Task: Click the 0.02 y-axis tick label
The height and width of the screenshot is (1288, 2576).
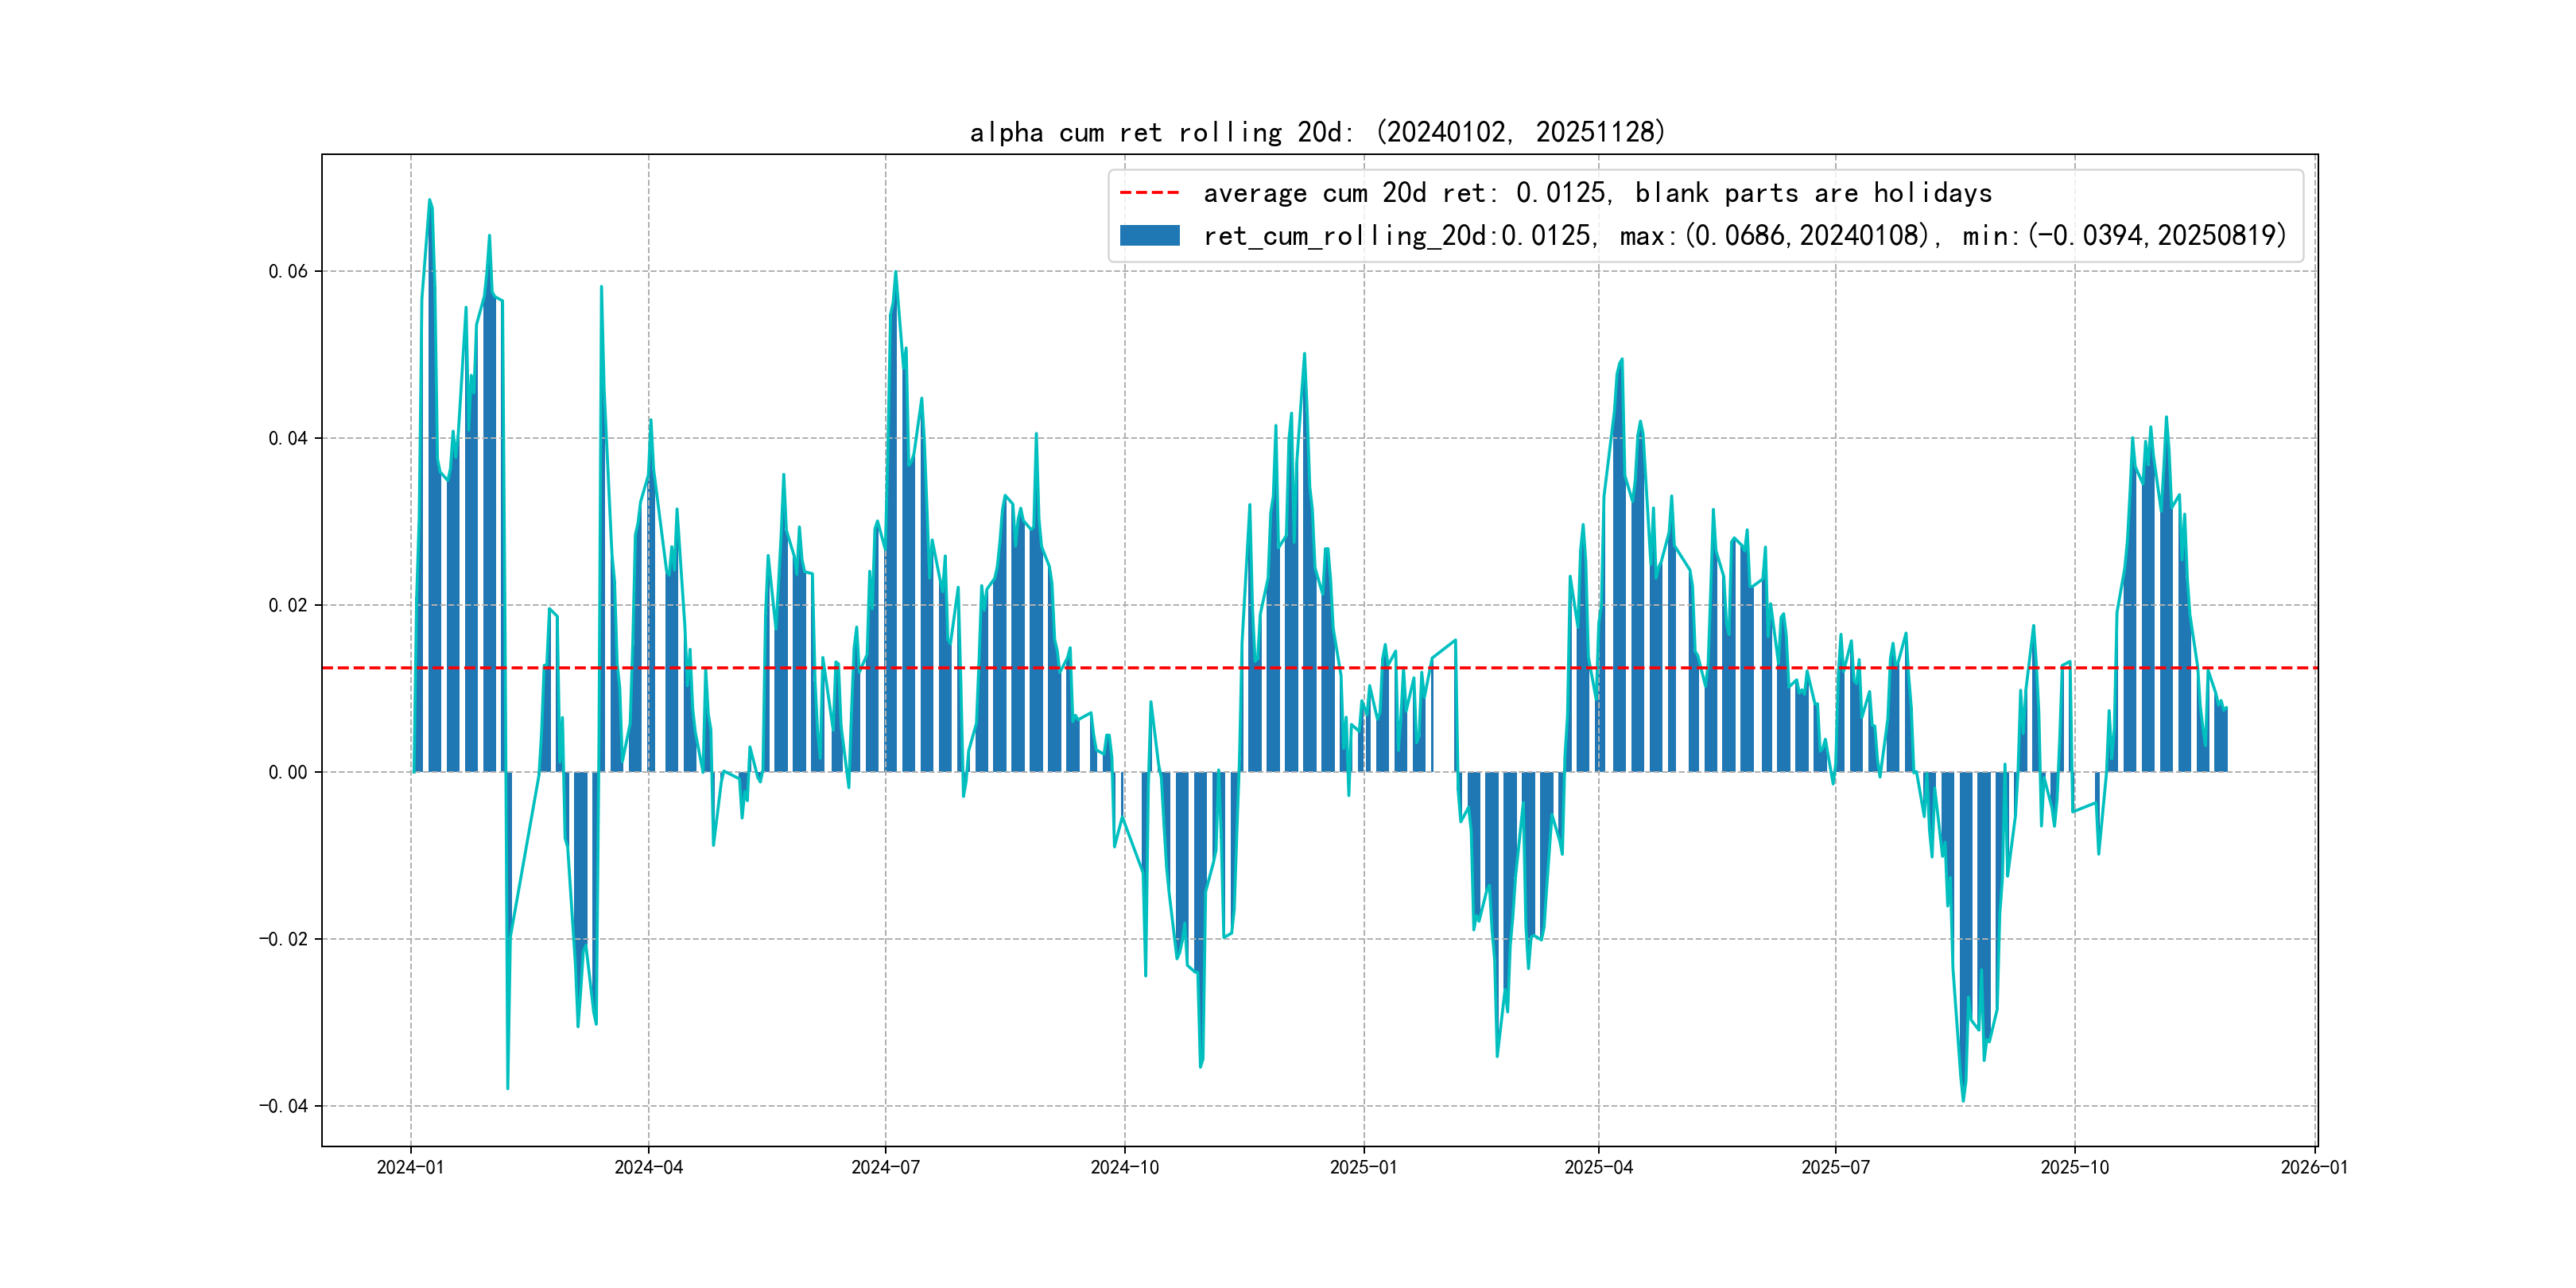Action: (x=288, y=605)
